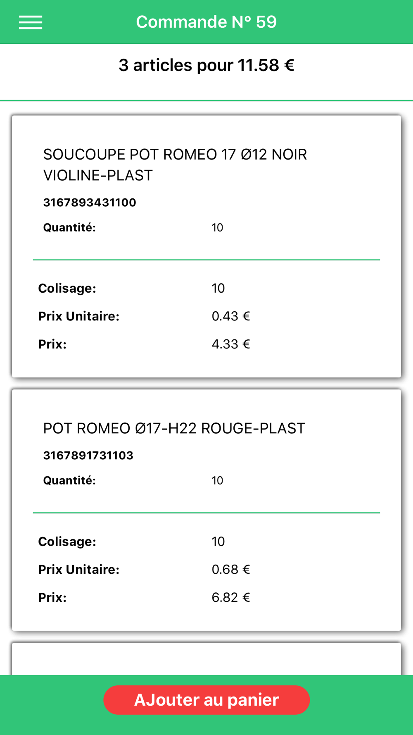Tap the 0.43 € unit price value
The width and height of the screenshot is (413, 735).
point(231,316)
